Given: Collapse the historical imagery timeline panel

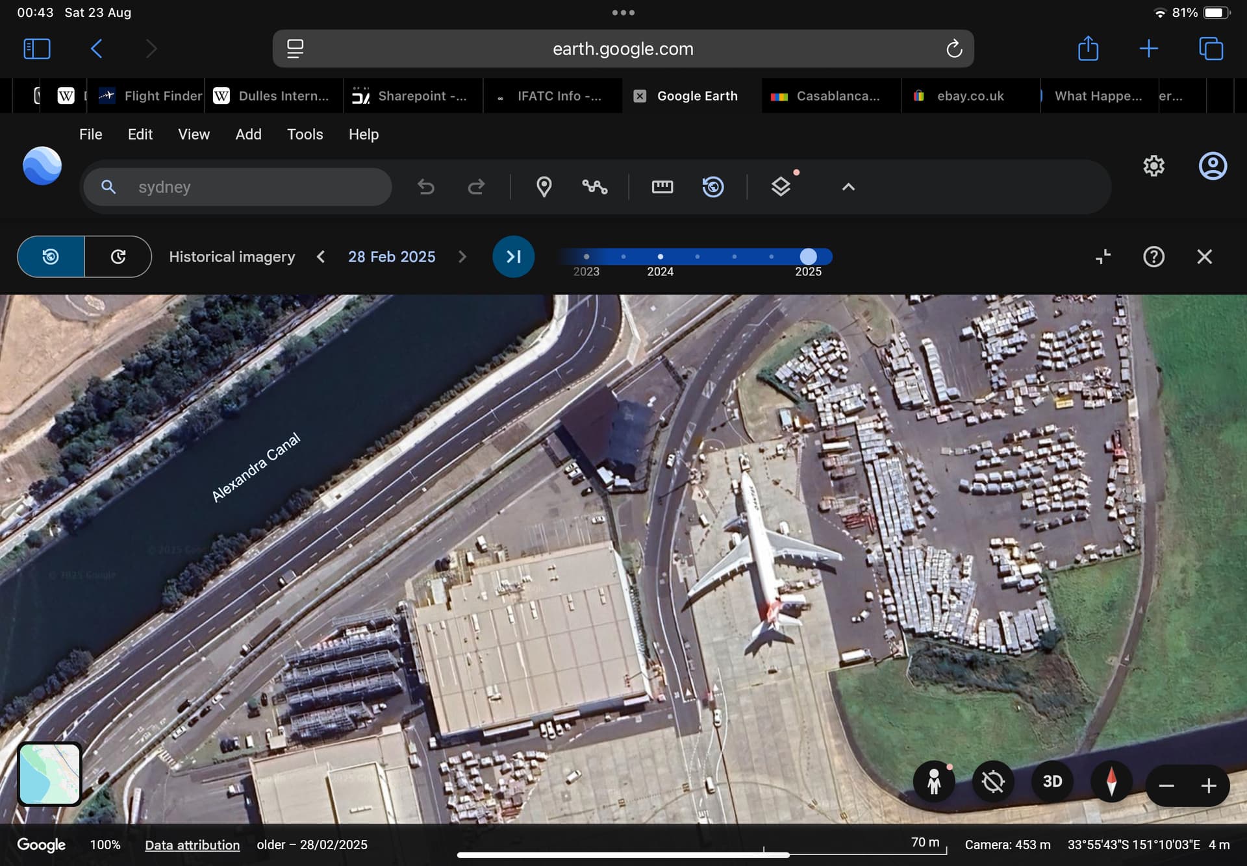Looking at the screenshot, I should 1103,257.
